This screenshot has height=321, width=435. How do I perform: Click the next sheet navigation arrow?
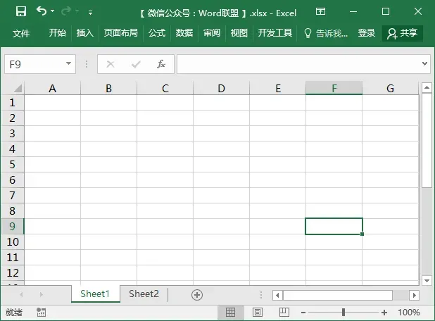(x=41, y=294)
